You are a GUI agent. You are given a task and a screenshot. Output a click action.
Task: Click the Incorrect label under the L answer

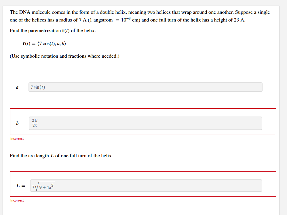[17, 200]
